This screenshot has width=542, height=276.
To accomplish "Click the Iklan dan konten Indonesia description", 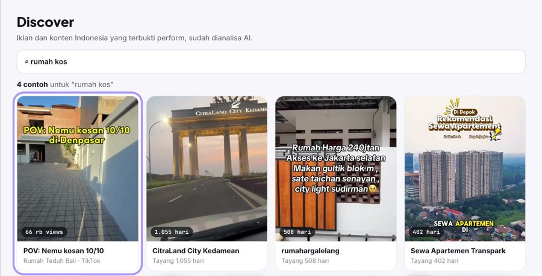I will pyautogui.click(x=134, y=38).
